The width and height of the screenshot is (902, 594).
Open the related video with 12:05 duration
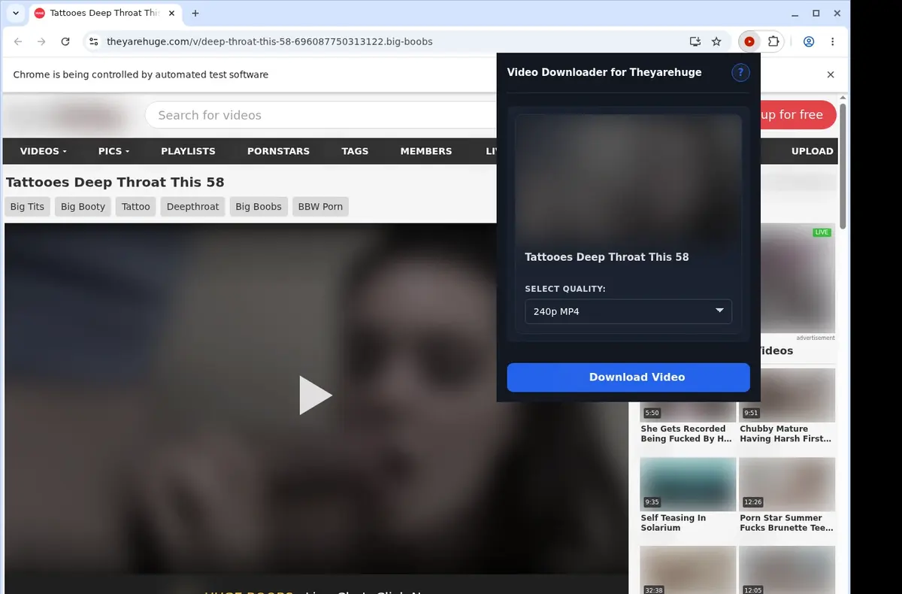pyautogui.click(x=787, y=570)
